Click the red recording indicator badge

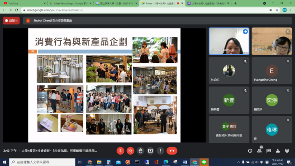point(11,21)
